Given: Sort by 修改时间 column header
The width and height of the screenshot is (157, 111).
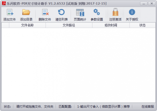Looking at the screenshot, I should point(111,25).
